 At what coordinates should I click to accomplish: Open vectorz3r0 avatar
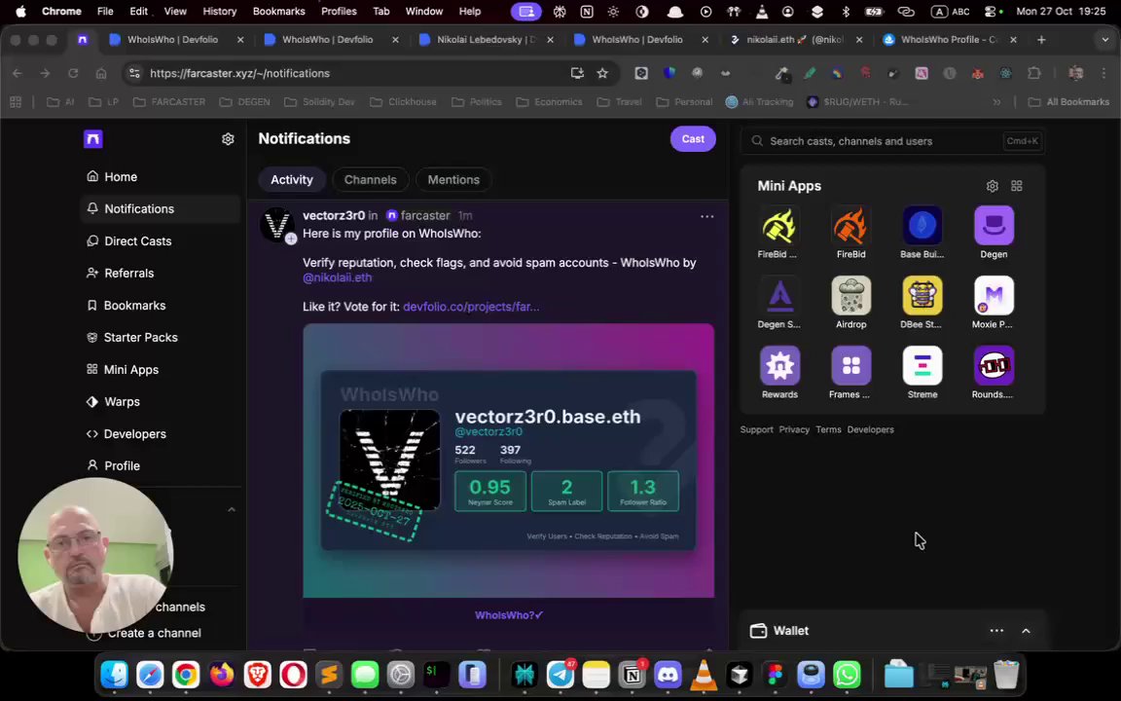click(276, 225)
